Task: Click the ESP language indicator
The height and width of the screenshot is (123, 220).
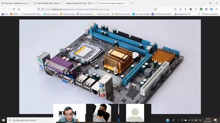Action: click(200, 120)
